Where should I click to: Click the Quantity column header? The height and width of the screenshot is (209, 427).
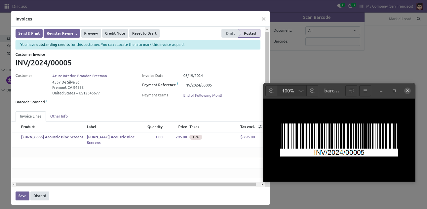coord(155,127)
